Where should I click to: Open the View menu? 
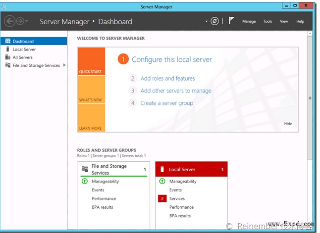(284, 21)
